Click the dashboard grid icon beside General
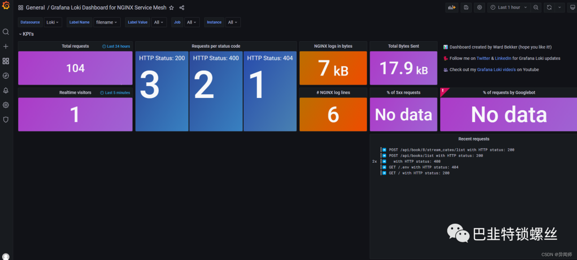577x260 pixels. [21, 7]
